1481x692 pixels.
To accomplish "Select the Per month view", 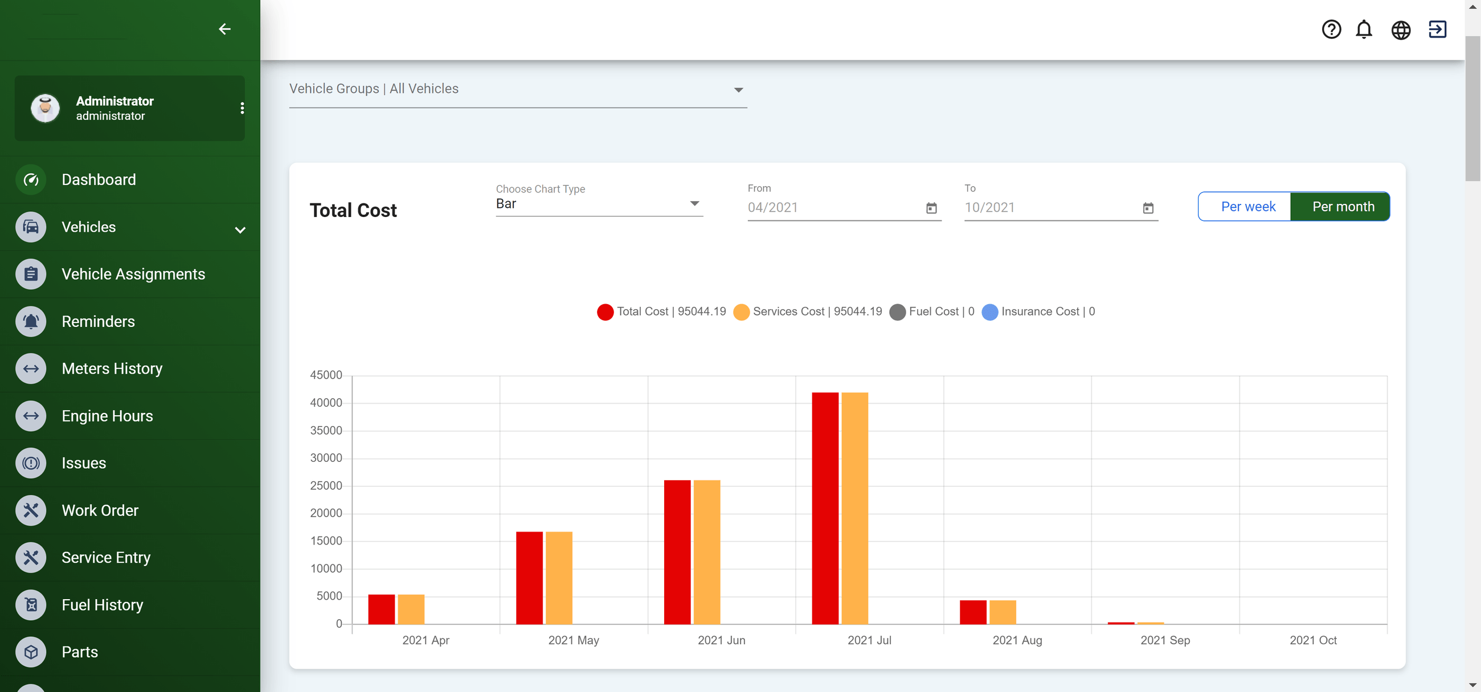I will [1343, 207].
